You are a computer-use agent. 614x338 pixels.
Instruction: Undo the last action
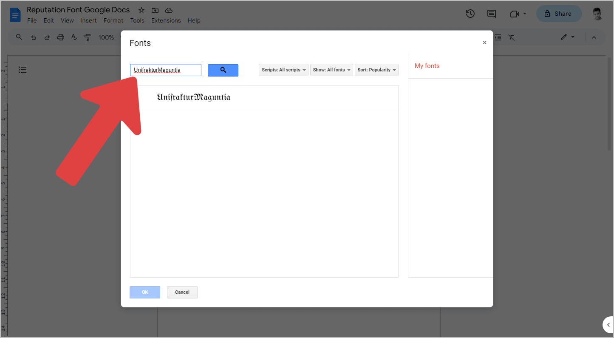pos(34,37)
